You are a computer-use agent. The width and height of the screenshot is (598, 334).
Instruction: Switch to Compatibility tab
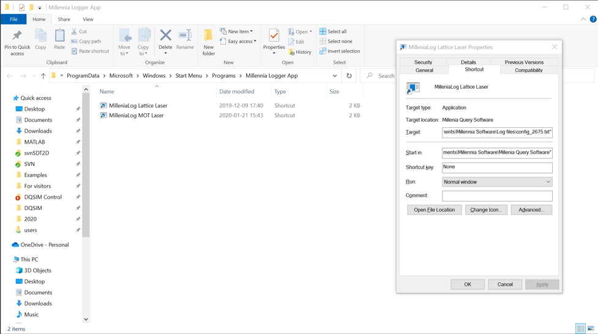click(529, 70)
